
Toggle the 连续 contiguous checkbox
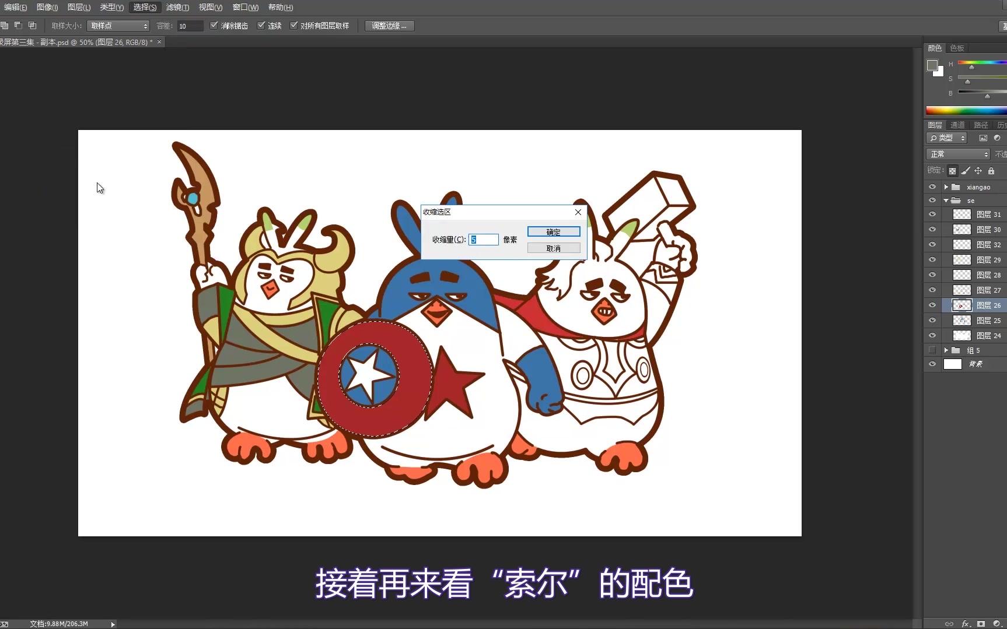[261, 26]
